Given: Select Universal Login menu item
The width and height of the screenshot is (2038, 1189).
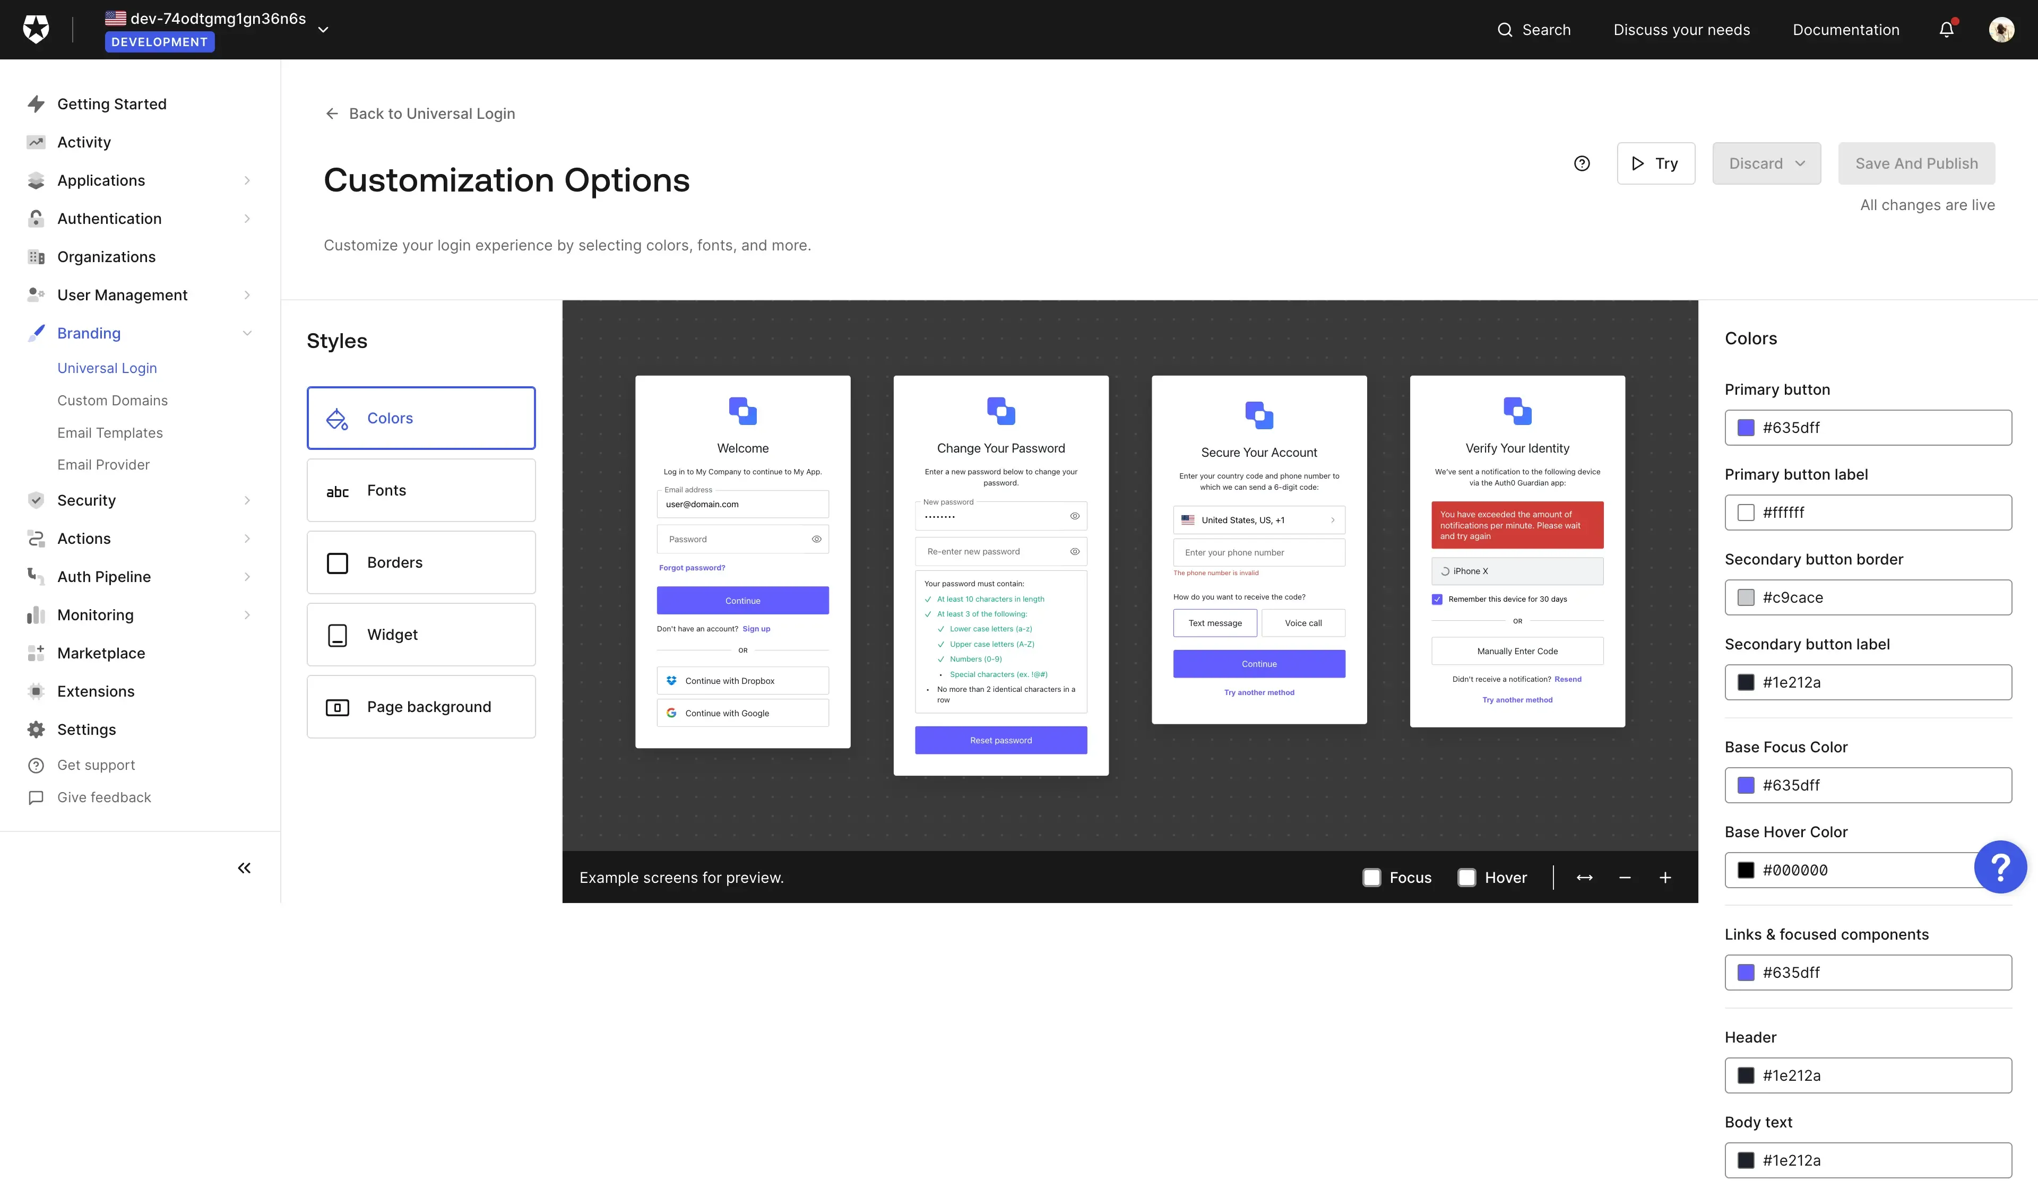Looking at the screenshot, I should pos(106,368).
